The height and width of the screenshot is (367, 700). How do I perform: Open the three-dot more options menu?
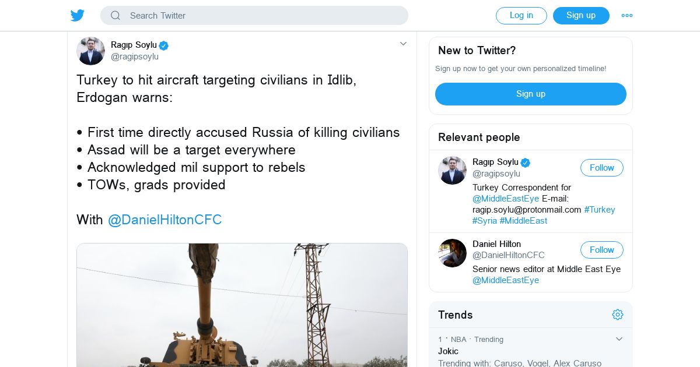(627, 16)
